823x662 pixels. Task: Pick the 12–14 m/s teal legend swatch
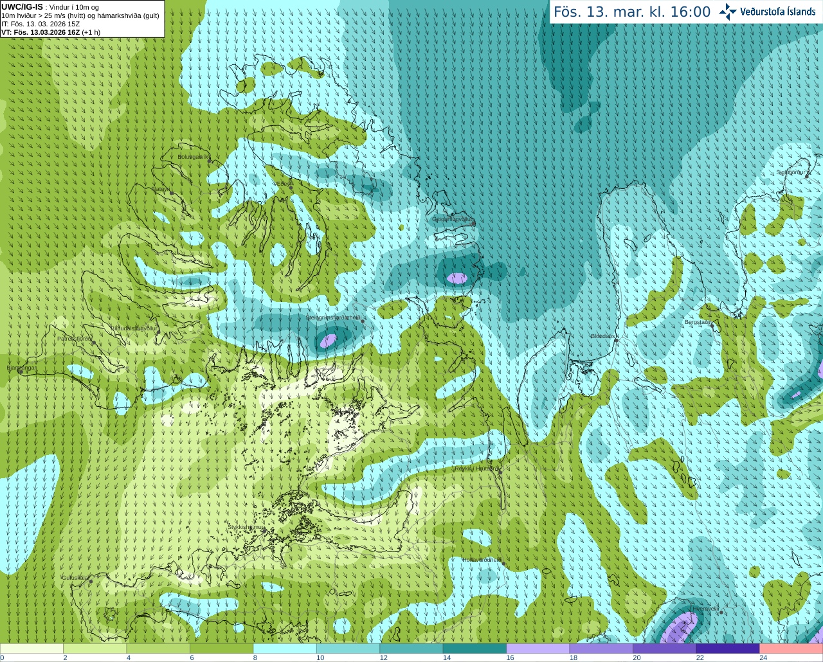tap(411, 649)
